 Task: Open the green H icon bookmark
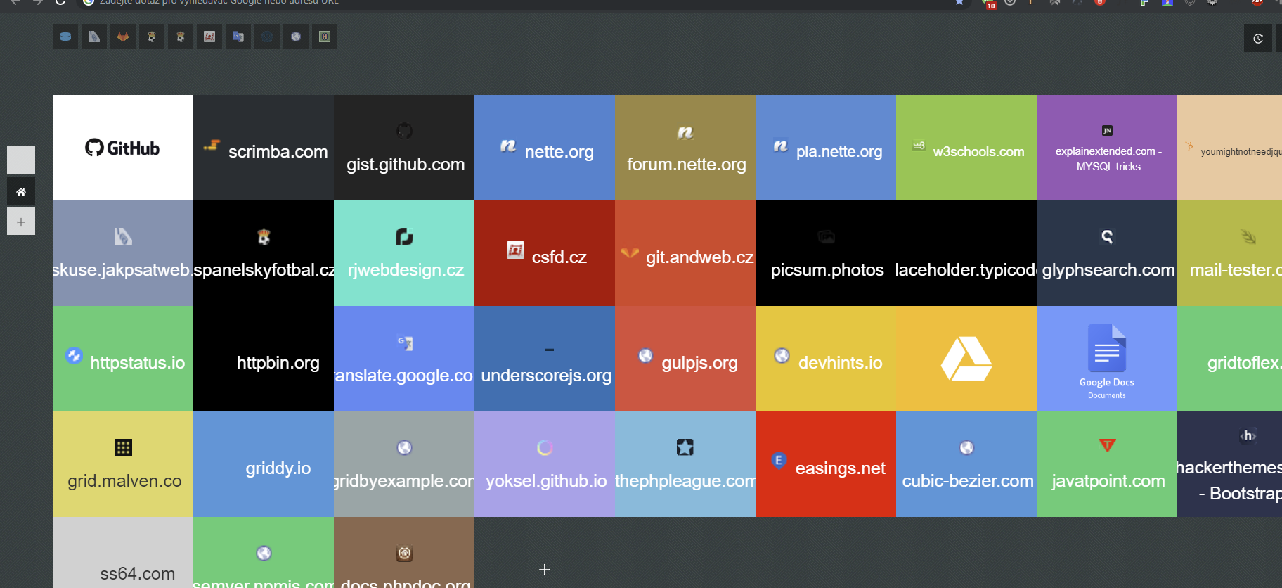325,37
